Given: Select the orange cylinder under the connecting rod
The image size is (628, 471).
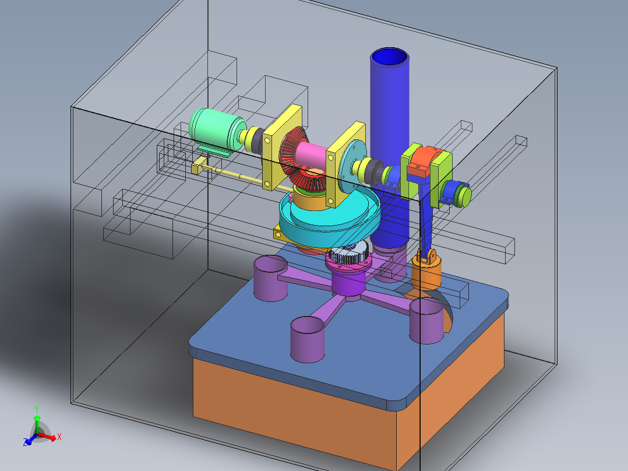Looking at the screenshot, I should (x=426, y=274).
